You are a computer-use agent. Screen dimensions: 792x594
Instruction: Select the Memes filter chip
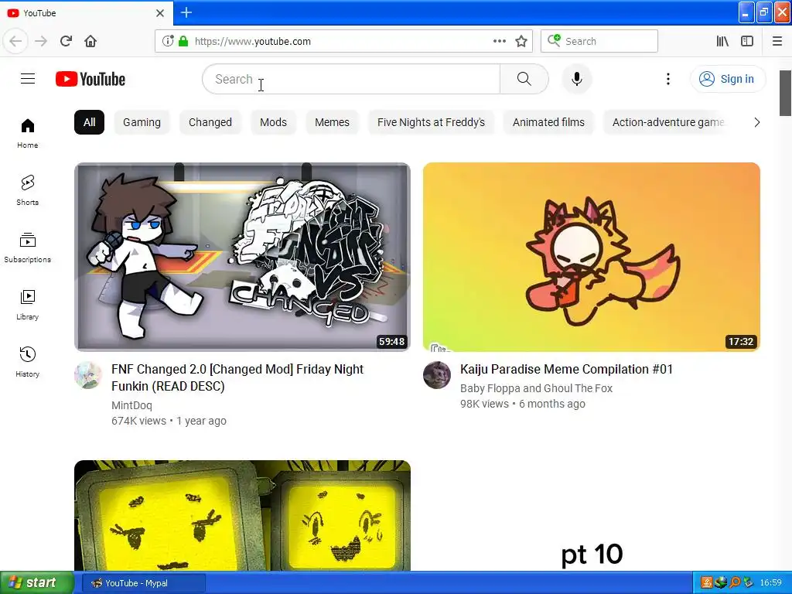(332, 122)
